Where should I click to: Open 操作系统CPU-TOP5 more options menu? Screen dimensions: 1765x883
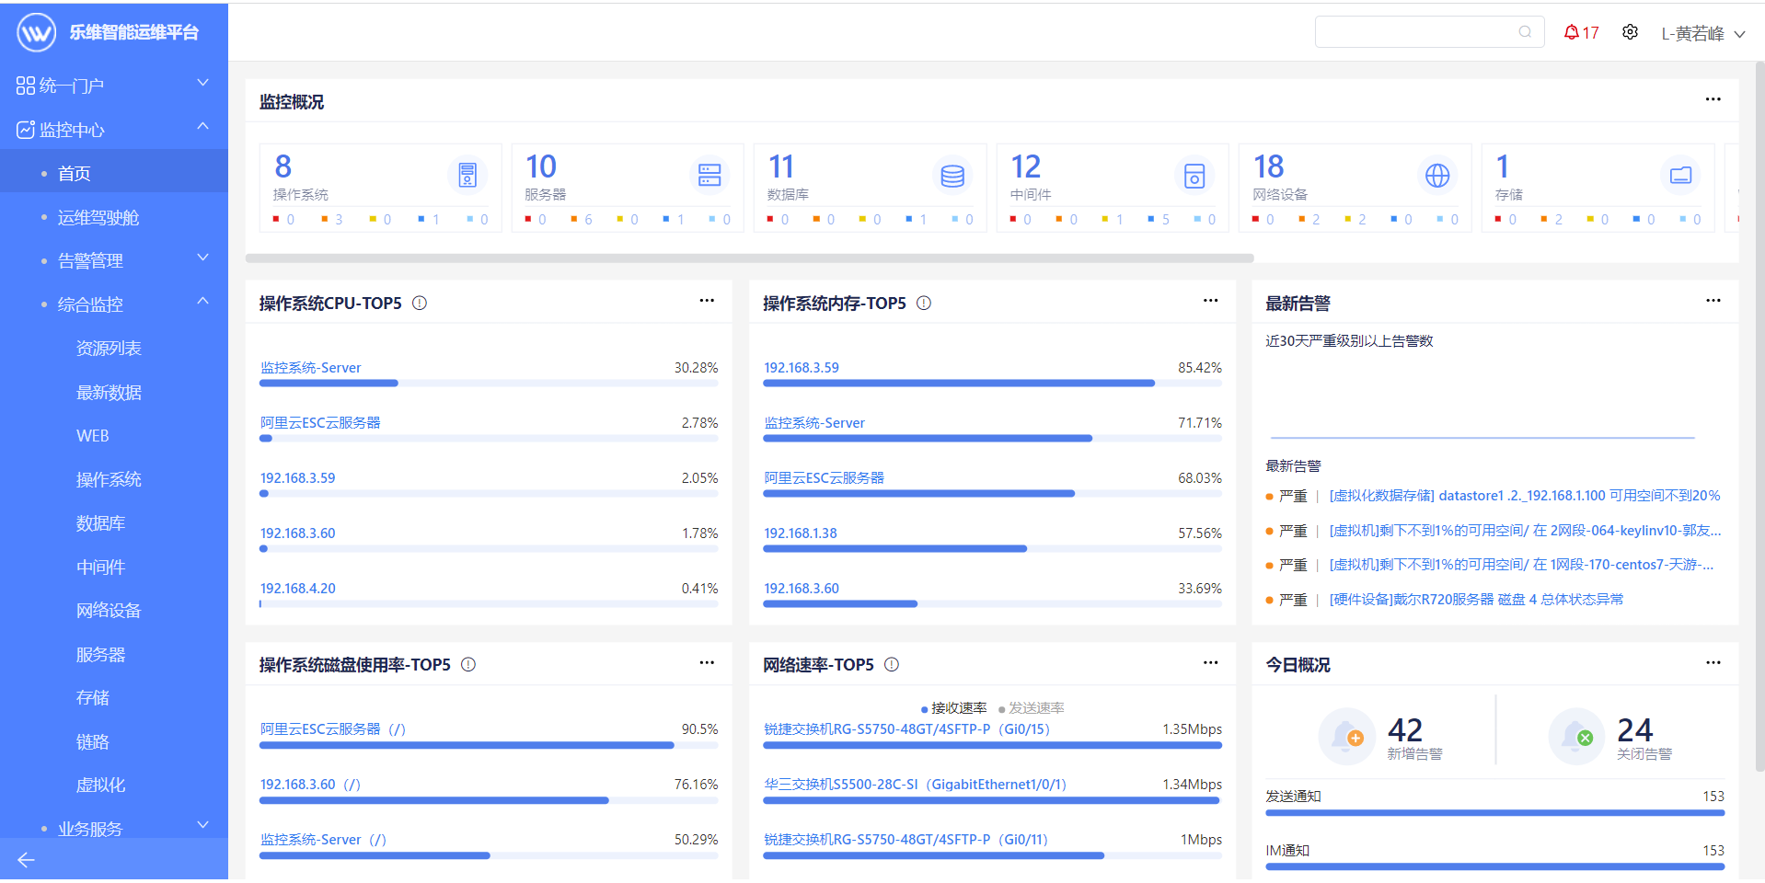(707, 301)
